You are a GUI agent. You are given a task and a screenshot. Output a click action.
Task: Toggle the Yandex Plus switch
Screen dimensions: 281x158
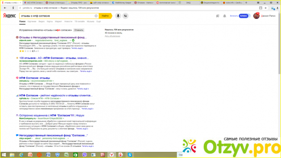click(x=245, y=16)
